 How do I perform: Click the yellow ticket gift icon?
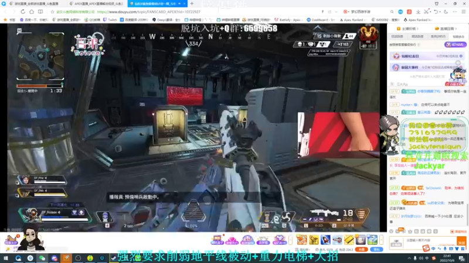[x=349, y=240]
